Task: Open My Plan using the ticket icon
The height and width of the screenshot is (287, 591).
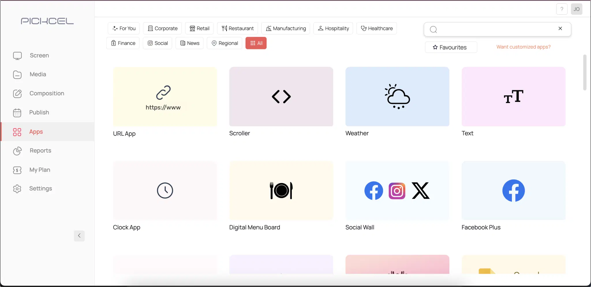Action: click(17, 170)
